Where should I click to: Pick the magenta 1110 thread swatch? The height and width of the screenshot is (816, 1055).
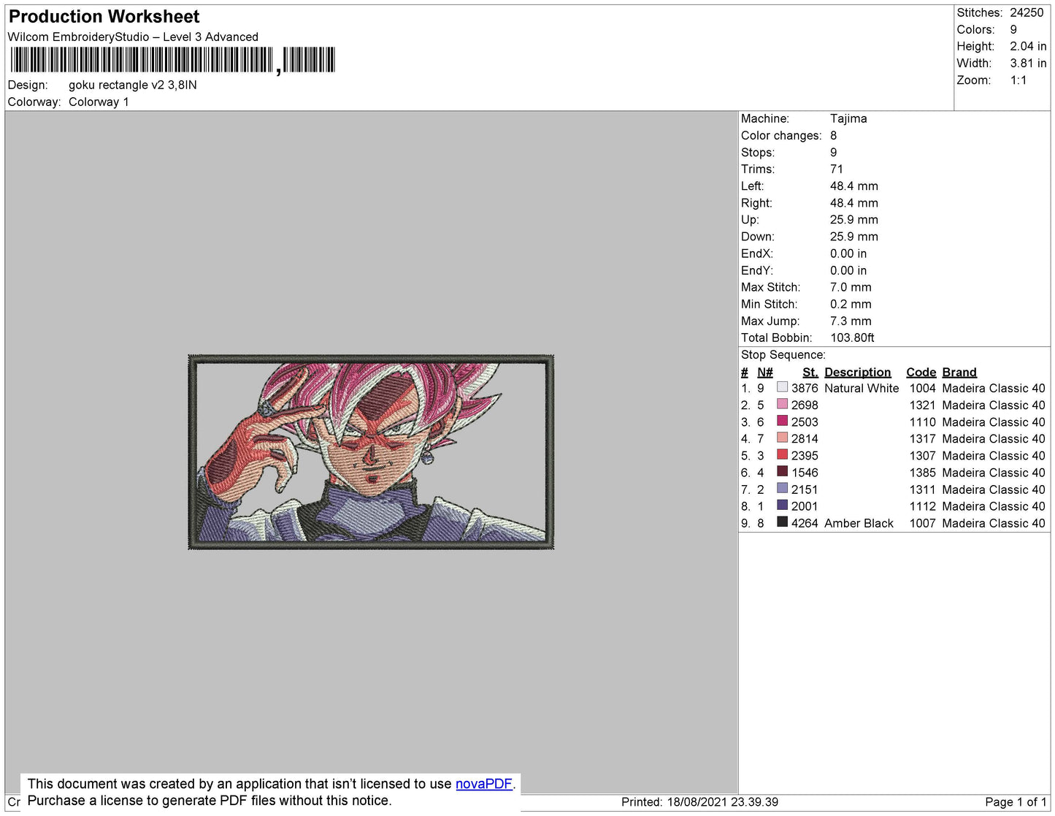tap(782, 421)
